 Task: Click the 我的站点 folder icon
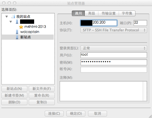[x=13, y=16]
